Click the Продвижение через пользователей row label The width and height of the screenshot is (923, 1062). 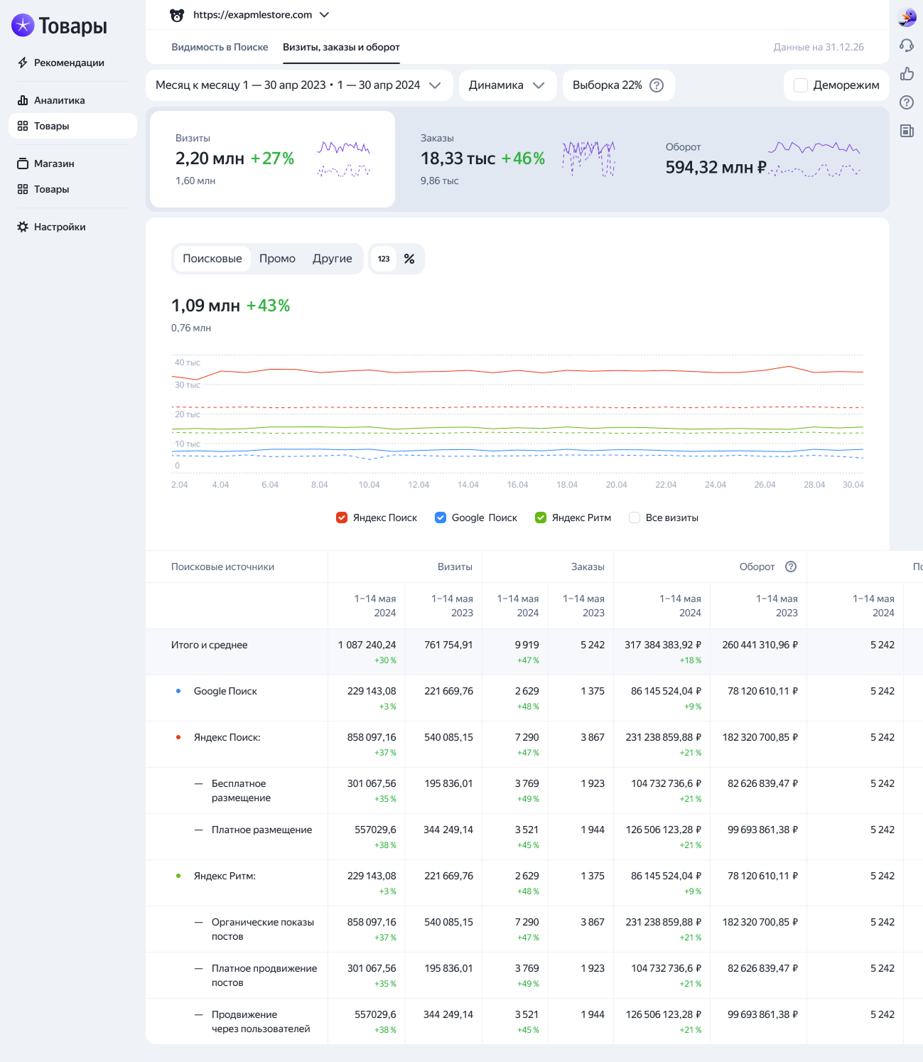[261, 1021]
